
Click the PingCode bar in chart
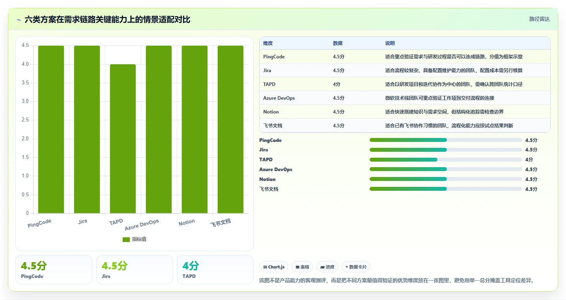pos(51,129)
